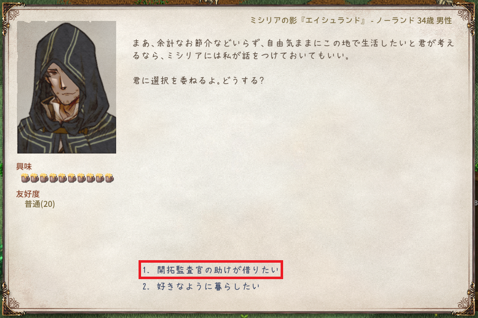Click the eighth beer mug interest icon
478x318 pixels.
[x=91, y=177]
